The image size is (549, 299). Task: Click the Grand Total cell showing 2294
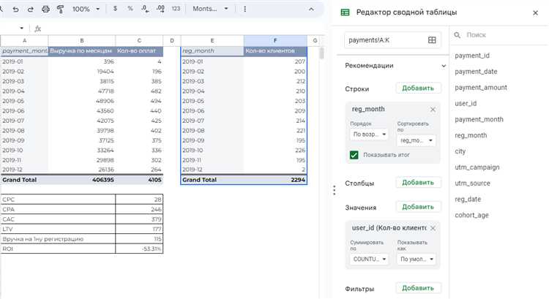pyautogui.click(x=275, y=180)
